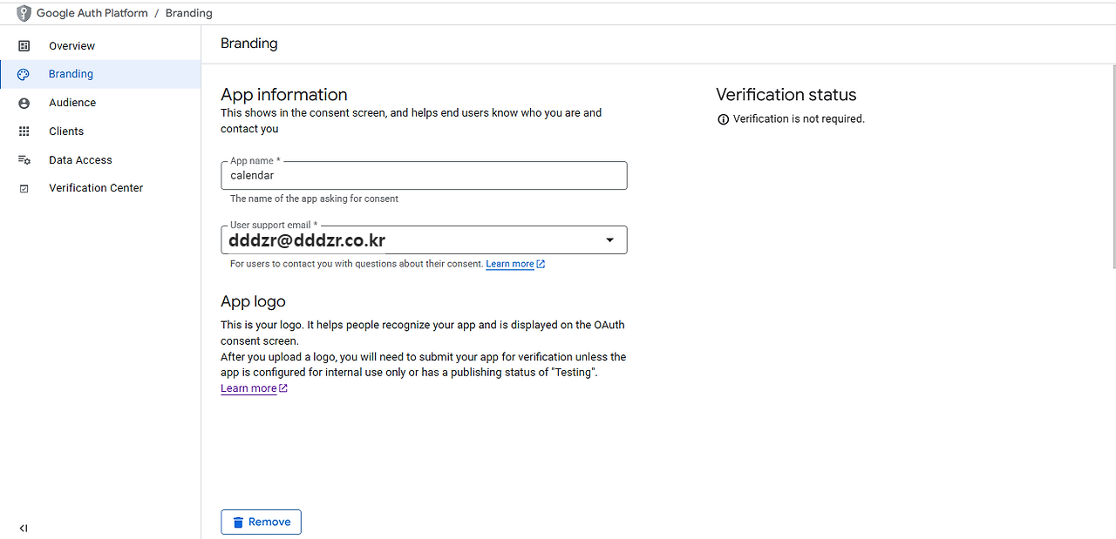
Task: Click the Verification Center check icon
Action: [24, 188]
